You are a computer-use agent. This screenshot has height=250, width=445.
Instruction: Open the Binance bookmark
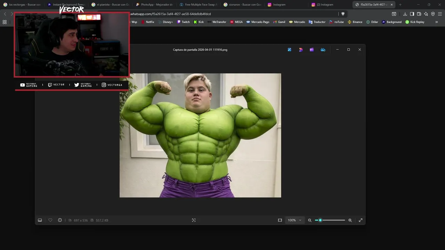point(355,22)
